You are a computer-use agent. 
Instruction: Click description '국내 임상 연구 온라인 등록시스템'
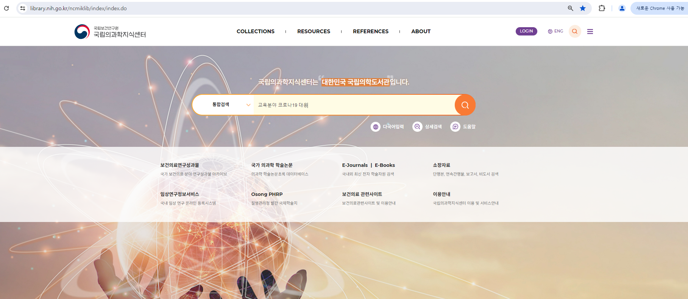(x=188, y=203)
